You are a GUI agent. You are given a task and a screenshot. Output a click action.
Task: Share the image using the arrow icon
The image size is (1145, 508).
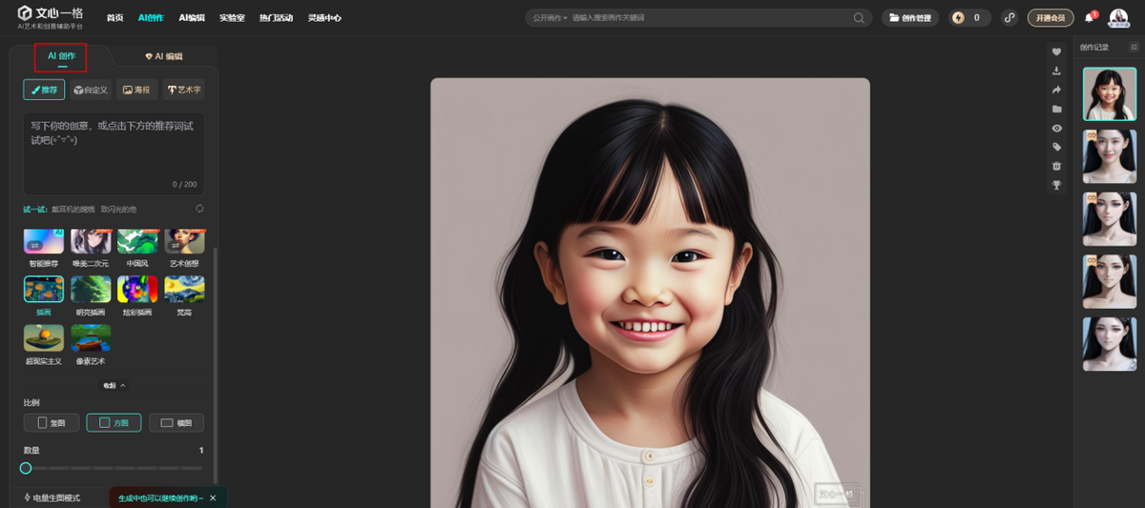[1056, 90]
